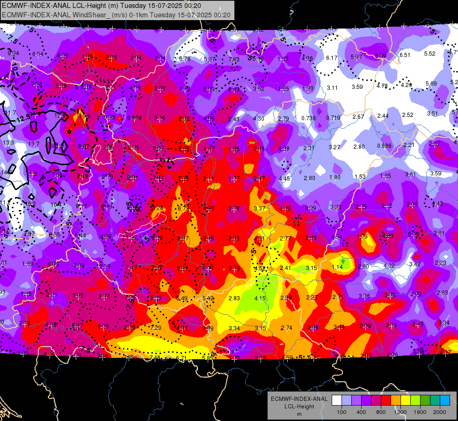The image size is (458, 421).
Task: Click the wind shear value 6.87
Action: point(77,325)
